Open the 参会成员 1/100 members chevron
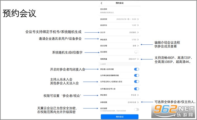Image resolution: width=197 pixels, height=120 pixels. tap(138, 39)
